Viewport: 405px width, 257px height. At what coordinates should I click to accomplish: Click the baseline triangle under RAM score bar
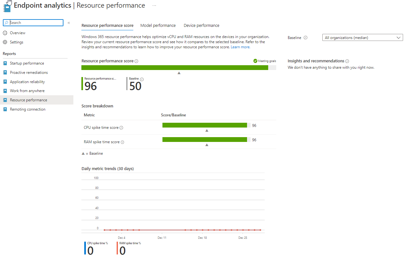coord(207,145)
